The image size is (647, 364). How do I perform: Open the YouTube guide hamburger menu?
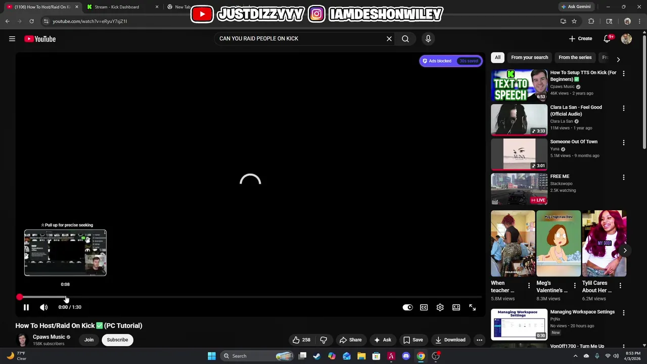point(12,39)
